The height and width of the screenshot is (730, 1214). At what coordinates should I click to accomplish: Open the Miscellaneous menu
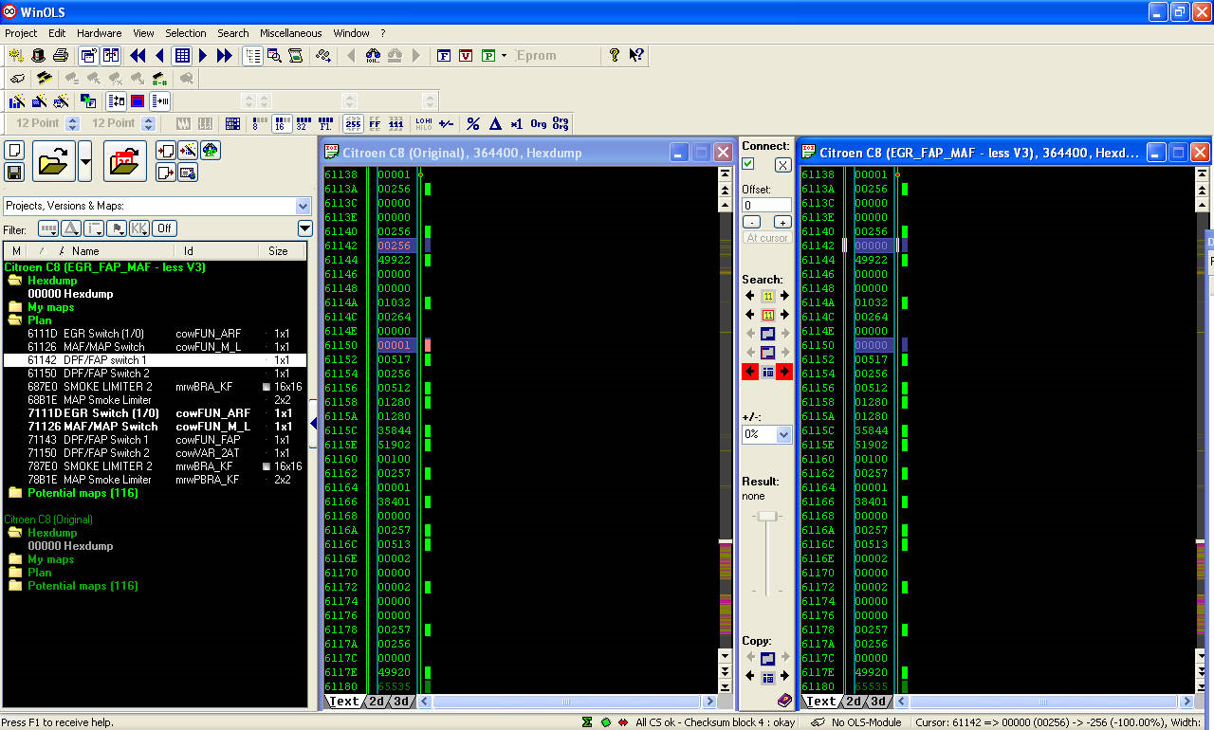[x=290, y=33]
